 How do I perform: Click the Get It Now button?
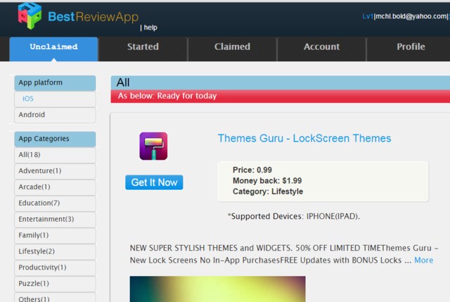(x=154, y=182)
